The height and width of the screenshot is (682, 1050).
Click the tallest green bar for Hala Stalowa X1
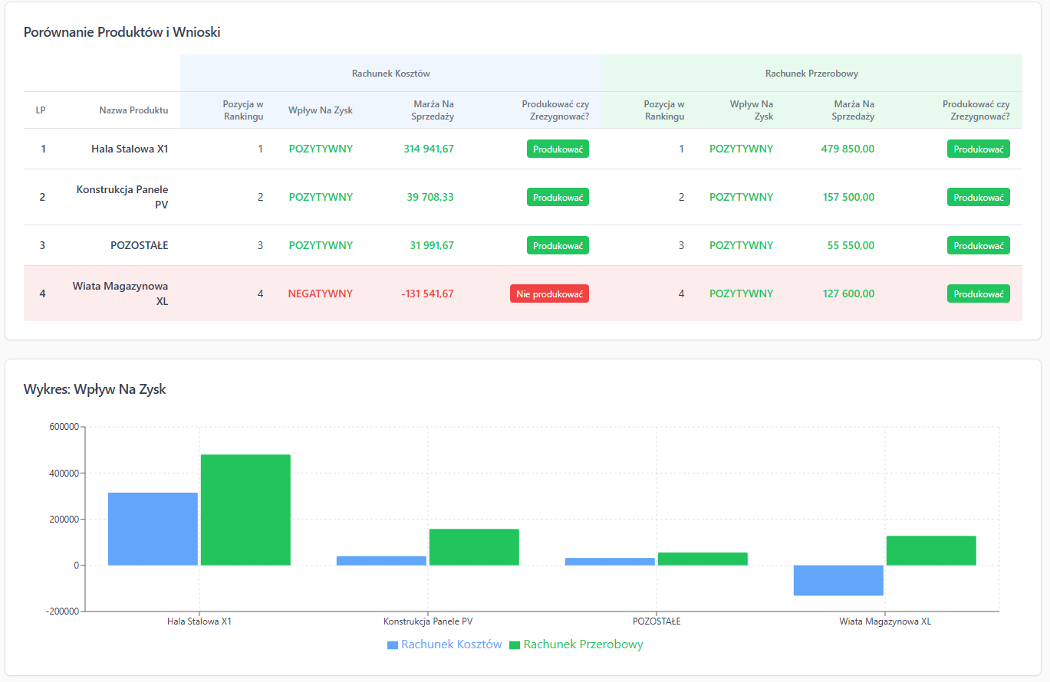[245, 510]
